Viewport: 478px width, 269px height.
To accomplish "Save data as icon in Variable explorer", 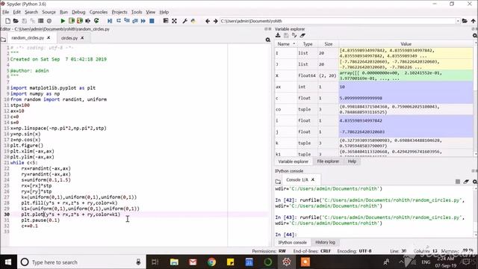I will [x=294, y=35].
